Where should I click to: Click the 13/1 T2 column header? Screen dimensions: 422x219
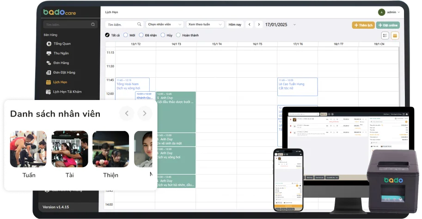click(135, 44)
